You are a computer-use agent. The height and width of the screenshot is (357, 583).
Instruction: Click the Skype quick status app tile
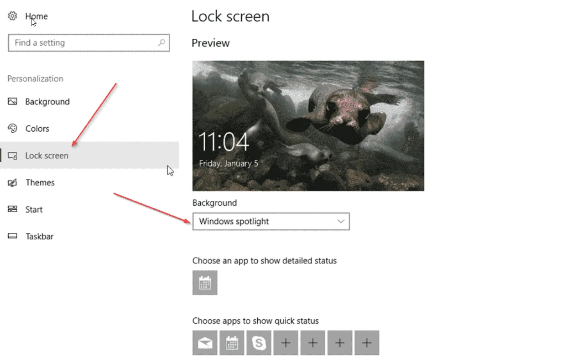pos(259,343)
